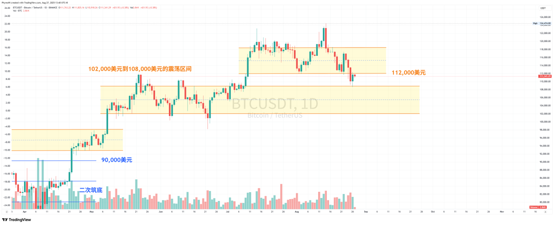Click the Nov label on time axis
The image size is (554, 225).
501,212
